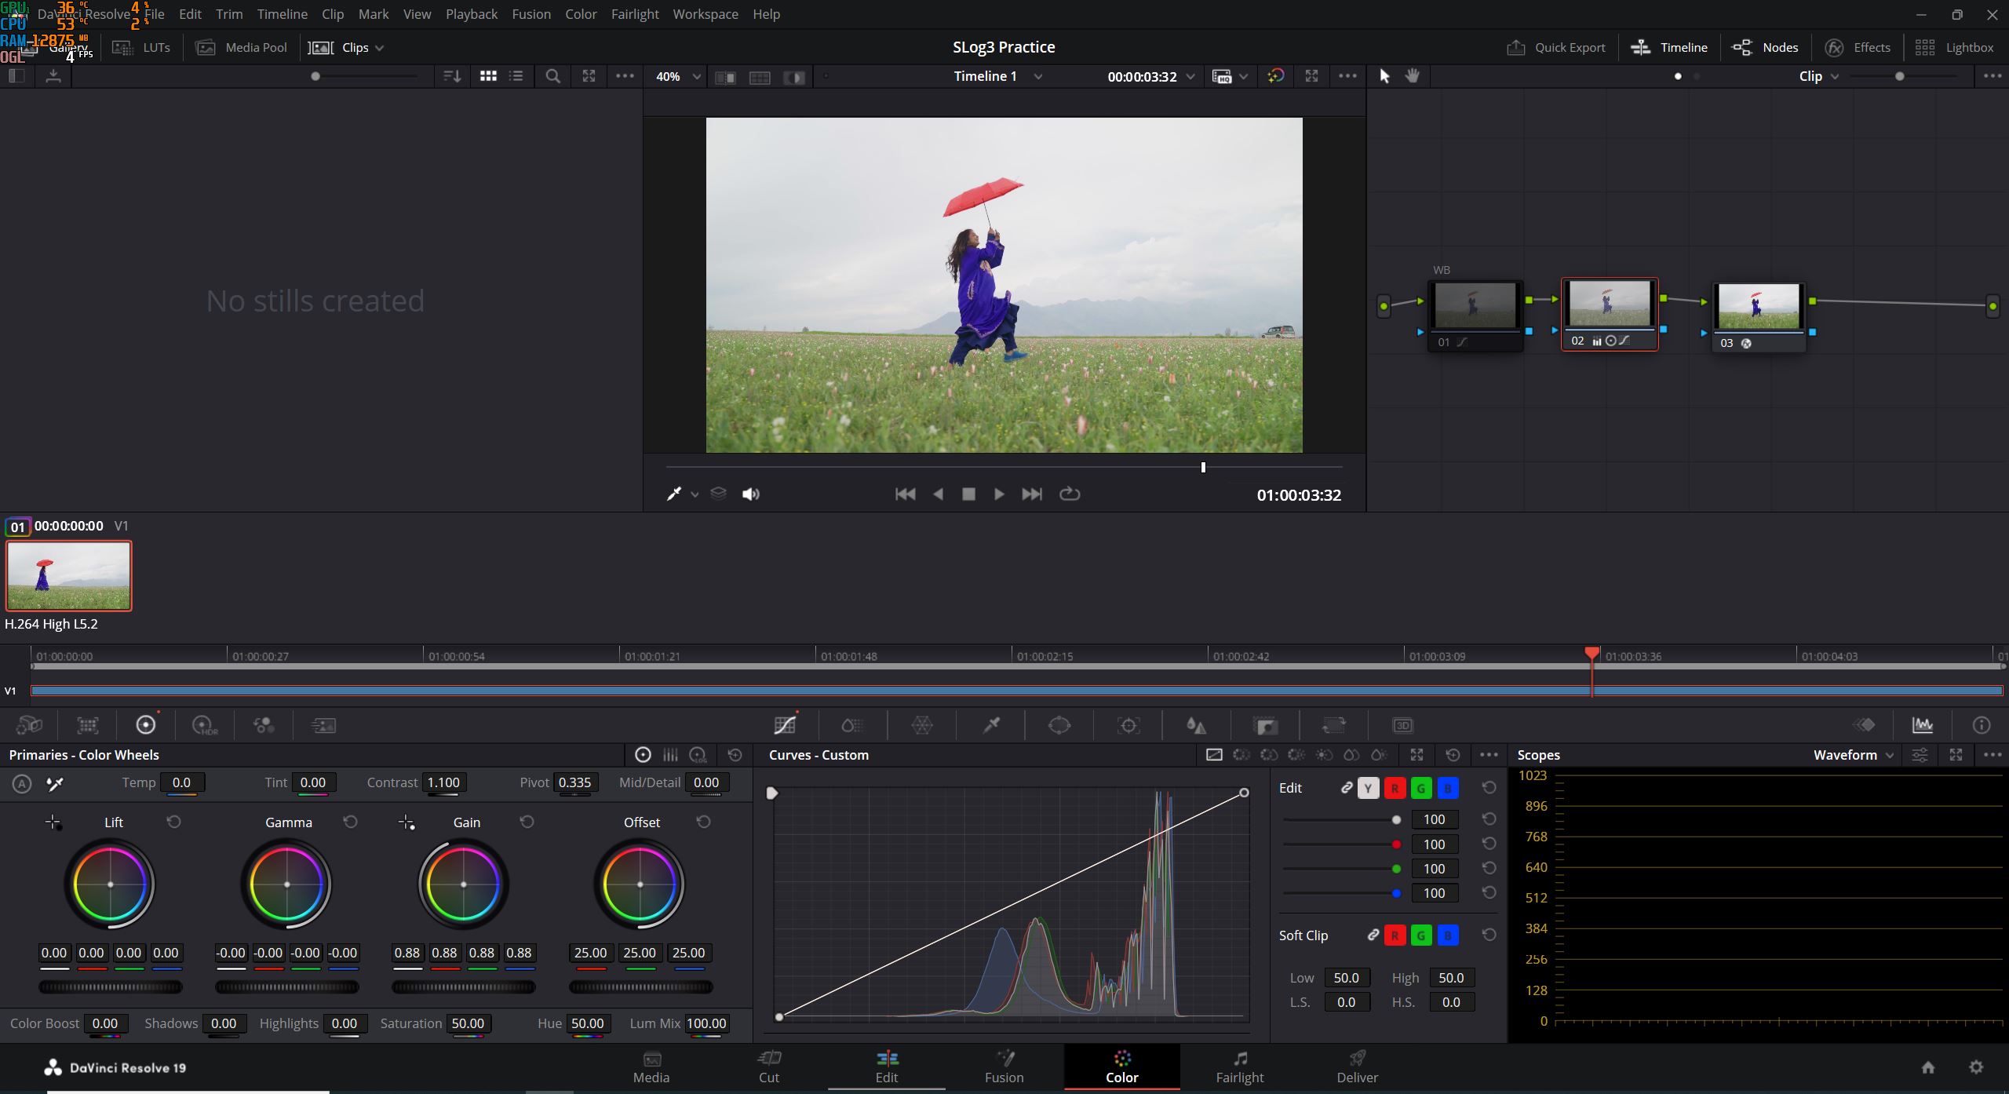
Task: Click the Lift black point picker
Action: pos(53,822)
